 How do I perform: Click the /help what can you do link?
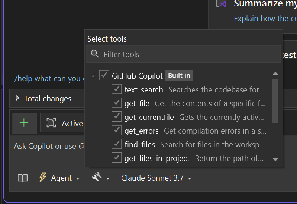tap(48, 79)
